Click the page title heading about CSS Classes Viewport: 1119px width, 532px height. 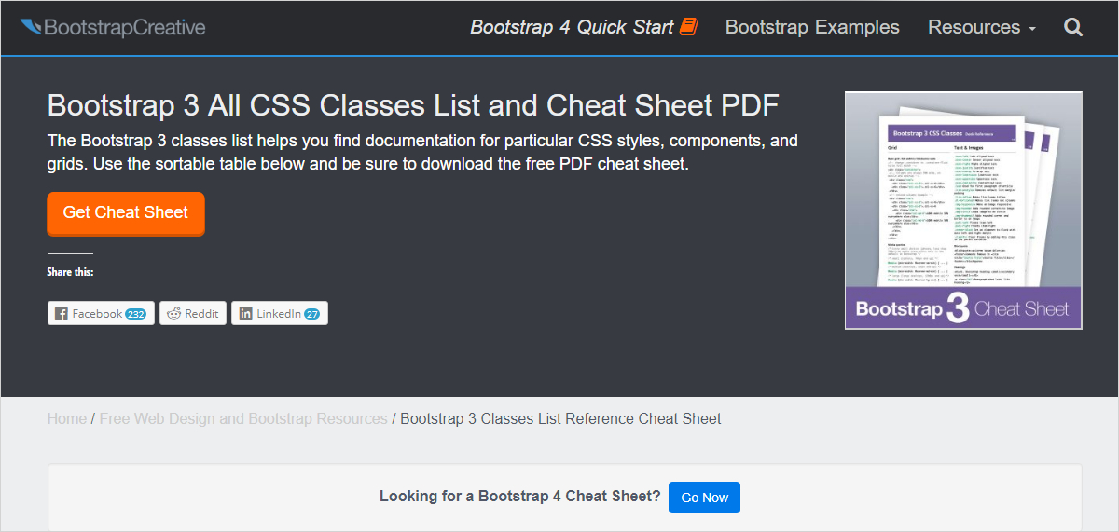click(412, 105)
